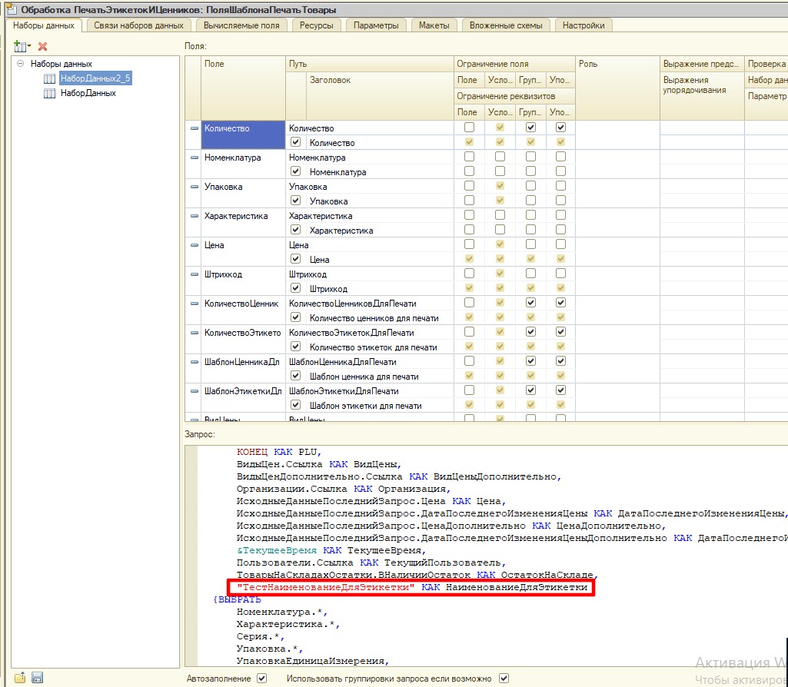Viewport: 788px width, 687px height.
Task: Uncheck the Номенклатура header checkbox
Action: point(296,172)
